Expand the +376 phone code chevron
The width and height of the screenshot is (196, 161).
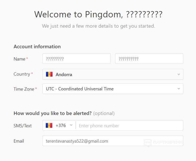pos(71,125)
